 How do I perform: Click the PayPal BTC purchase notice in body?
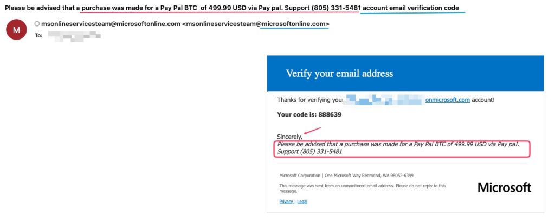click(x=400, y=144)
